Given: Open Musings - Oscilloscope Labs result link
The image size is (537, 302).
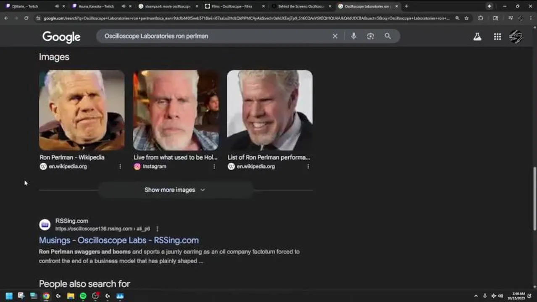Looking at the screenshot, I should coord(119,240).
